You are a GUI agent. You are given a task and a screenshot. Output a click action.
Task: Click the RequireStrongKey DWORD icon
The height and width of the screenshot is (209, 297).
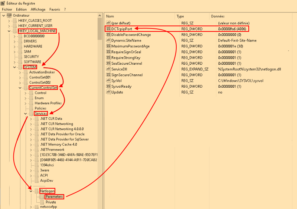coord(108,58)
